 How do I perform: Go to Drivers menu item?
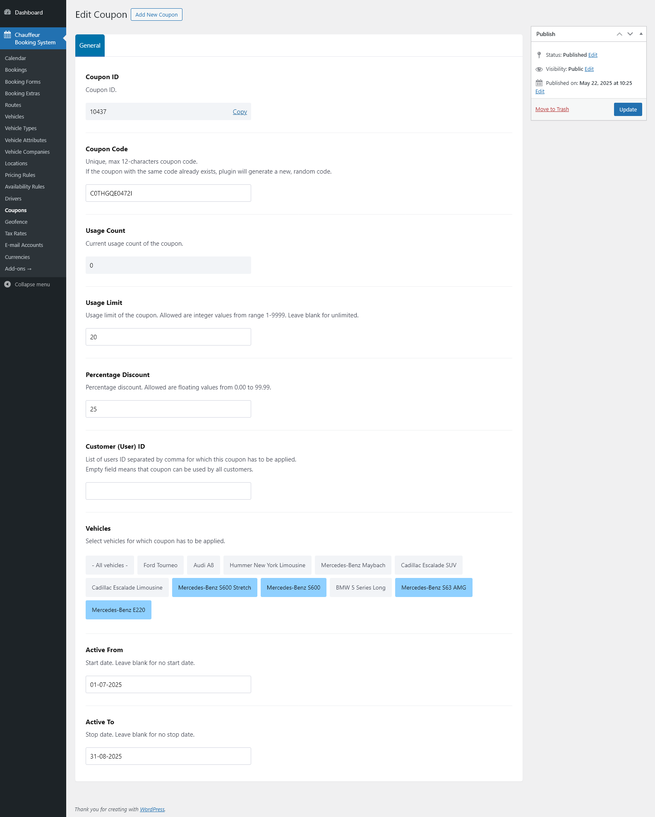coord(13,199)
